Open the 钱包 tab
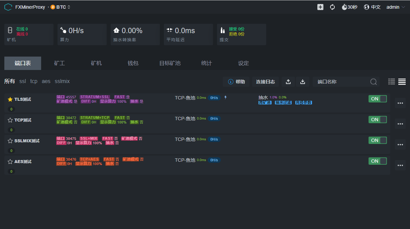 [x=133, y=63]
